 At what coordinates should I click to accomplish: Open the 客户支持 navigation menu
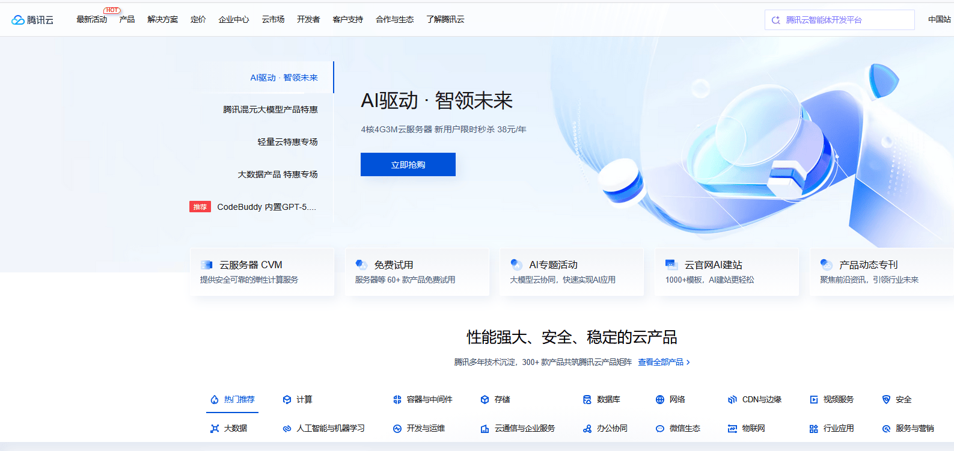click(x=347, y=19)
